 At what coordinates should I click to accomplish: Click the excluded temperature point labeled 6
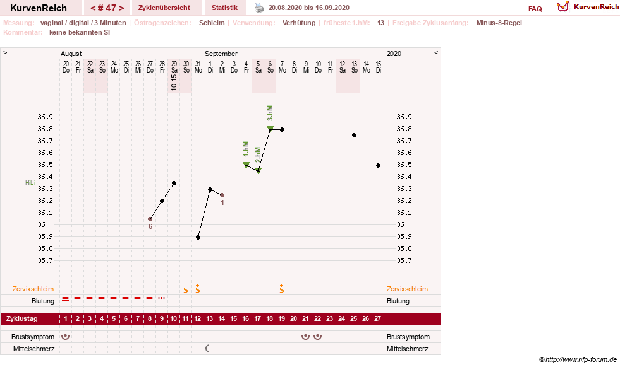150,219
